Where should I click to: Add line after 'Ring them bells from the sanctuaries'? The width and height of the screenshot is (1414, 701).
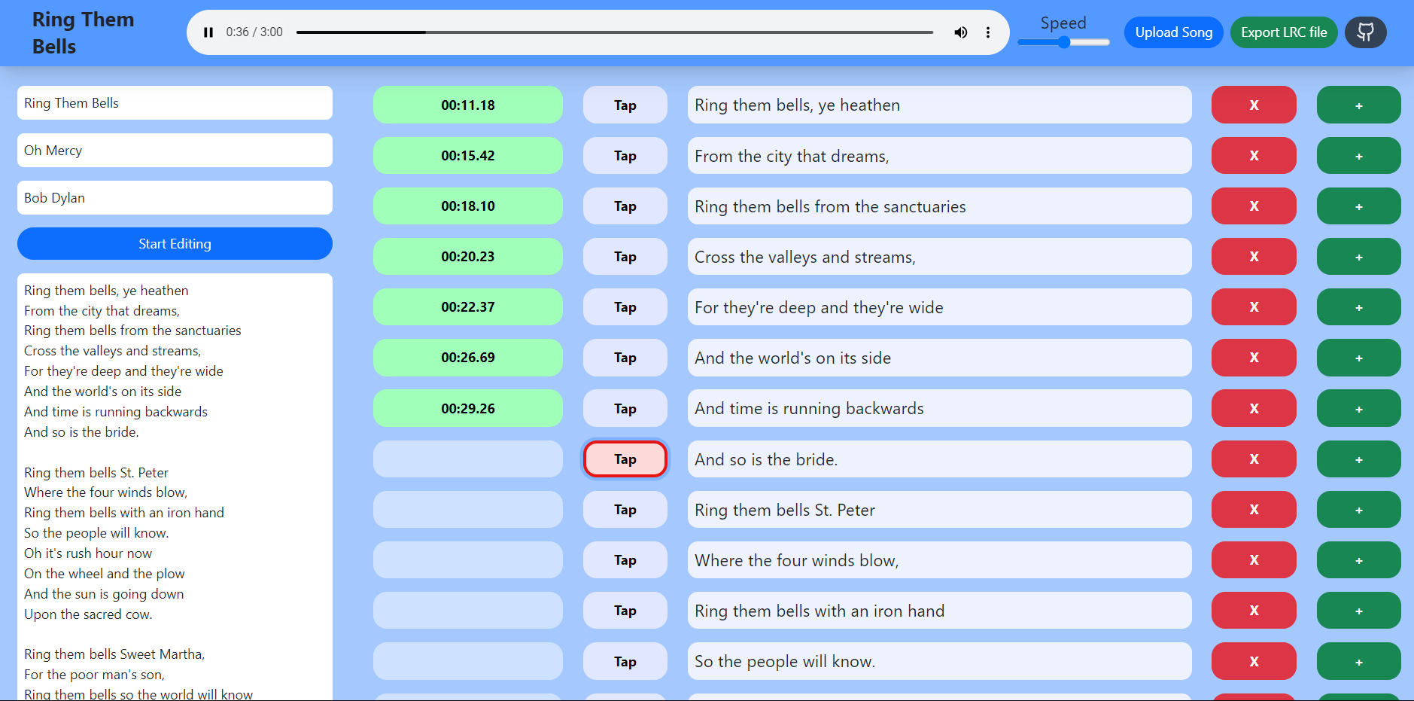(1359, 206)
